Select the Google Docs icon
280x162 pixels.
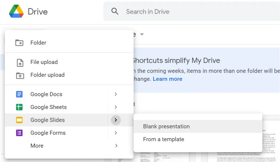click(19, 94)
